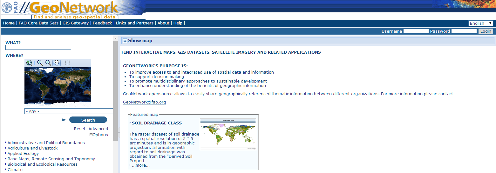Open Agriculture and Livestock category

33,148
